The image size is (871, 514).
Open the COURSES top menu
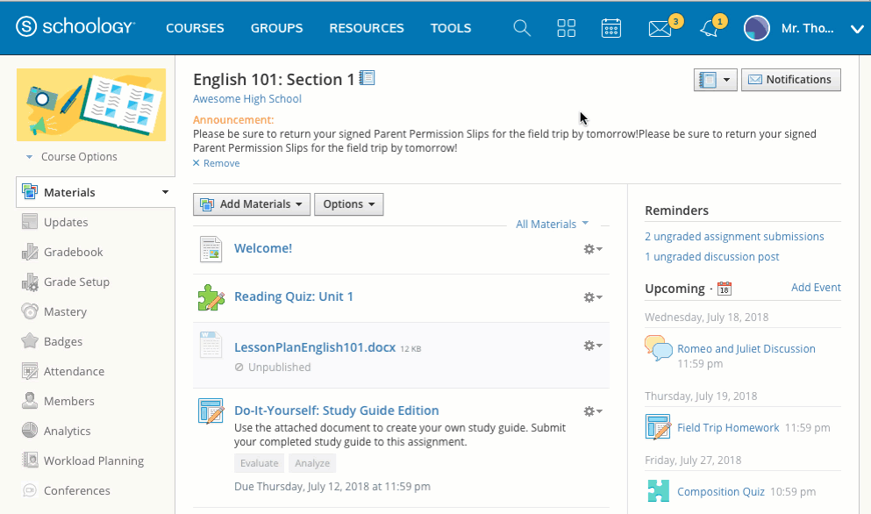pyautogui.click(x=195, y=28)
